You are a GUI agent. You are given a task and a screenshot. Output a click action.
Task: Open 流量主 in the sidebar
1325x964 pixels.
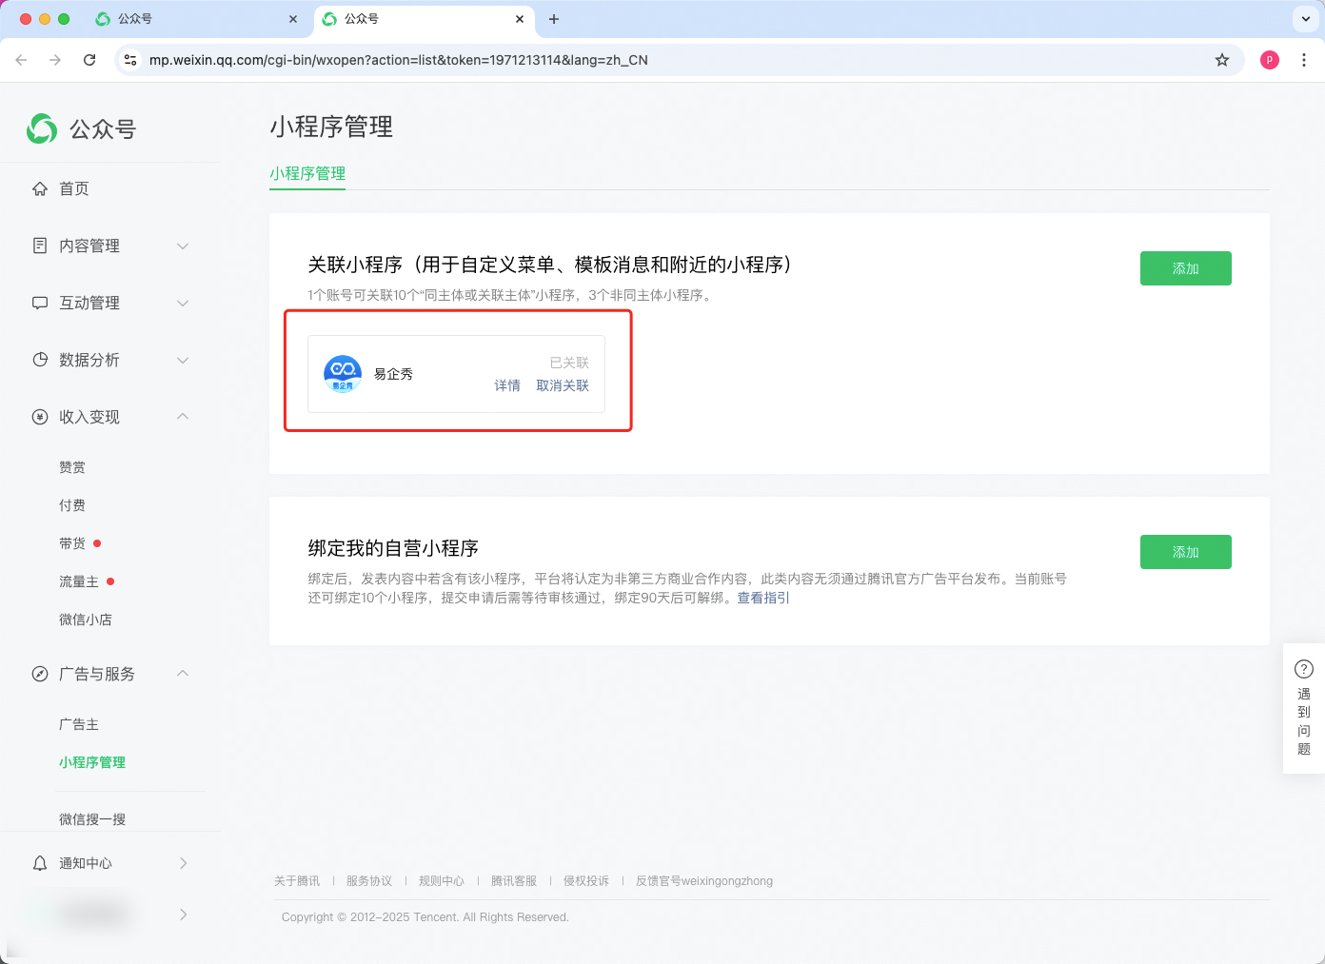79,581
